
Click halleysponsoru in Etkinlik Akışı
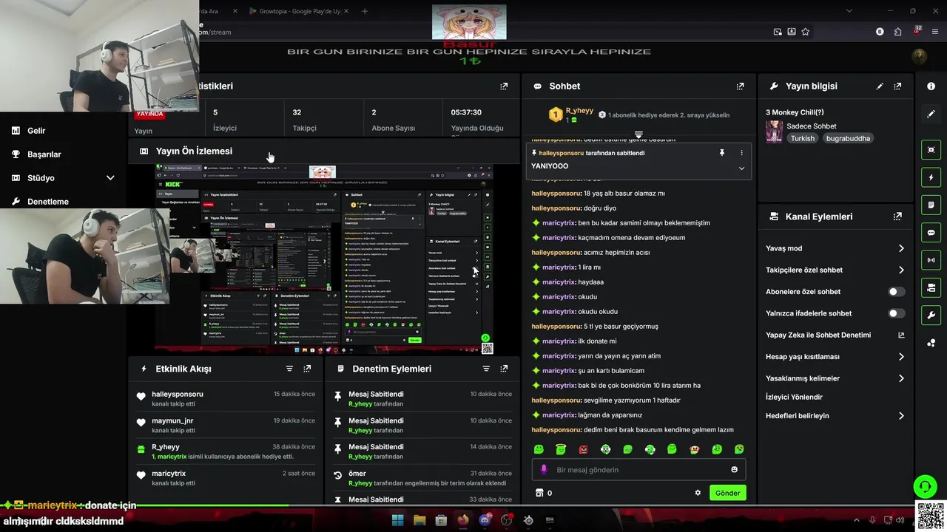(x=178, y=395)
